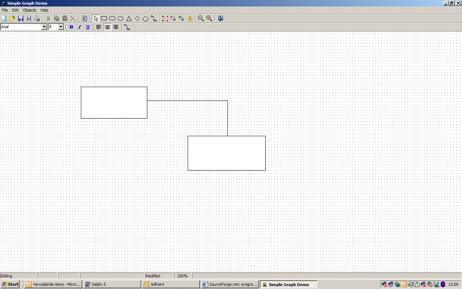Select the Triangle shape tool
The height and width of the screenshot is (289, 462).
point(129,18)
